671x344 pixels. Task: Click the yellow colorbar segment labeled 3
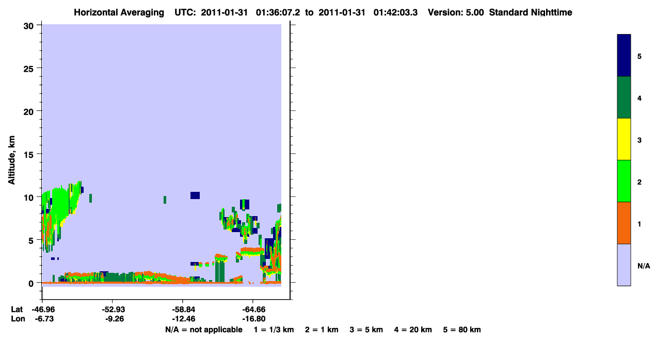(624, 139)
